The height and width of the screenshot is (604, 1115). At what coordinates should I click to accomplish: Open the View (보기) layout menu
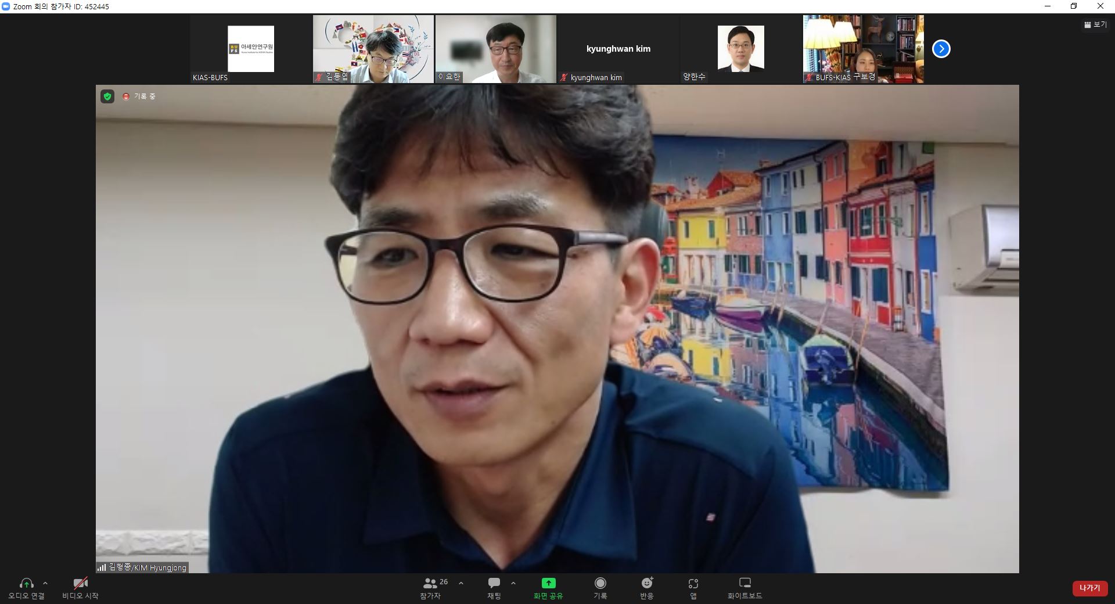point(1095,25)
